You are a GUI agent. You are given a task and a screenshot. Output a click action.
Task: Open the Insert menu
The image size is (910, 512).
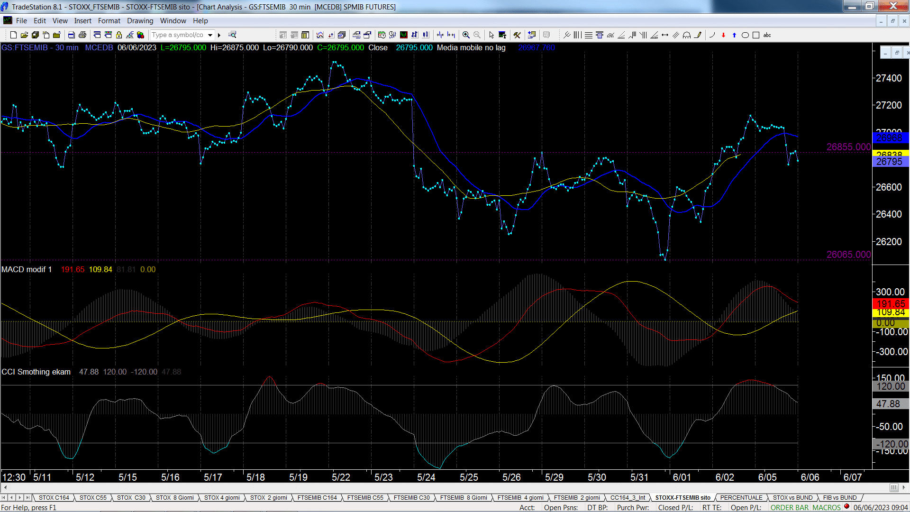tap(82, 21)
